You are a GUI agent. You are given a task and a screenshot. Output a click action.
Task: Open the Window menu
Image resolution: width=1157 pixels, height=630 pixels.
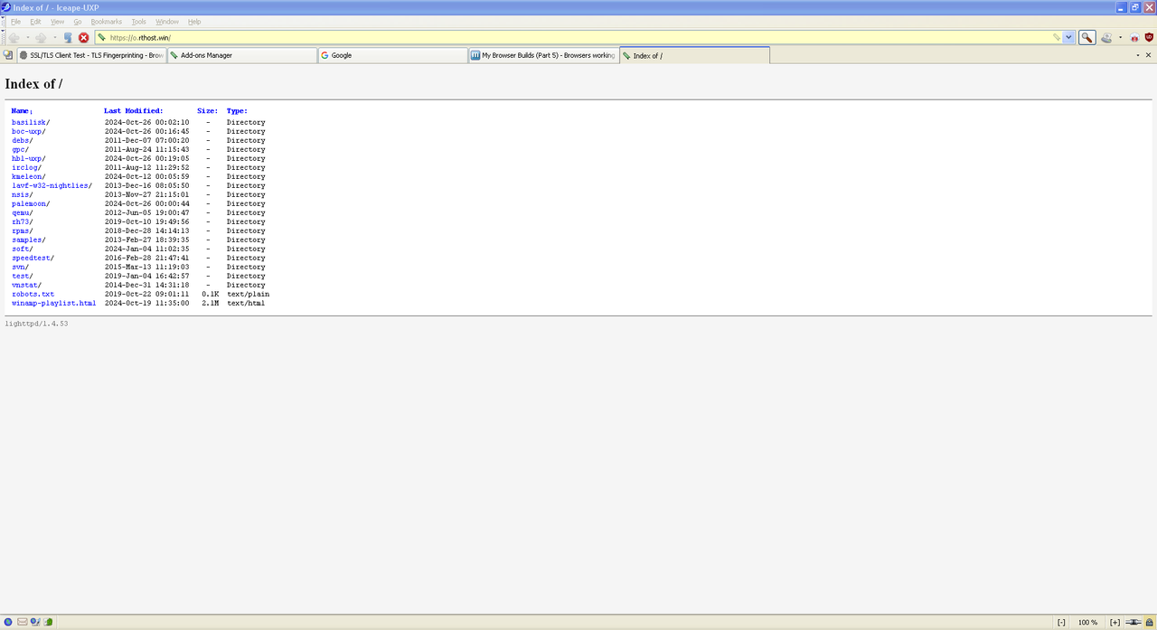tap(167, 22)
